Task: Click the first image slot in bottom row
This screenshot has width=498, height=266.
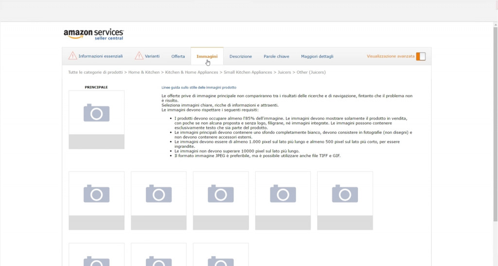Action: pos(96,255)
